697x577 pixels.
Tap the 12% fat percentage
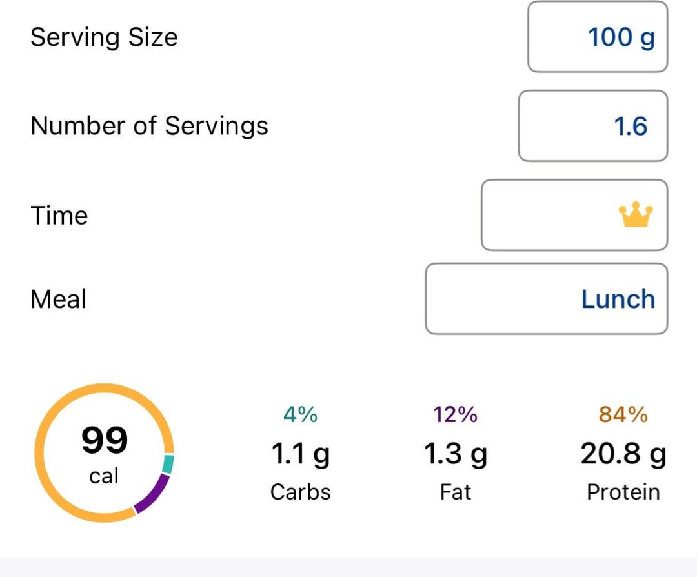coord(455,414)
